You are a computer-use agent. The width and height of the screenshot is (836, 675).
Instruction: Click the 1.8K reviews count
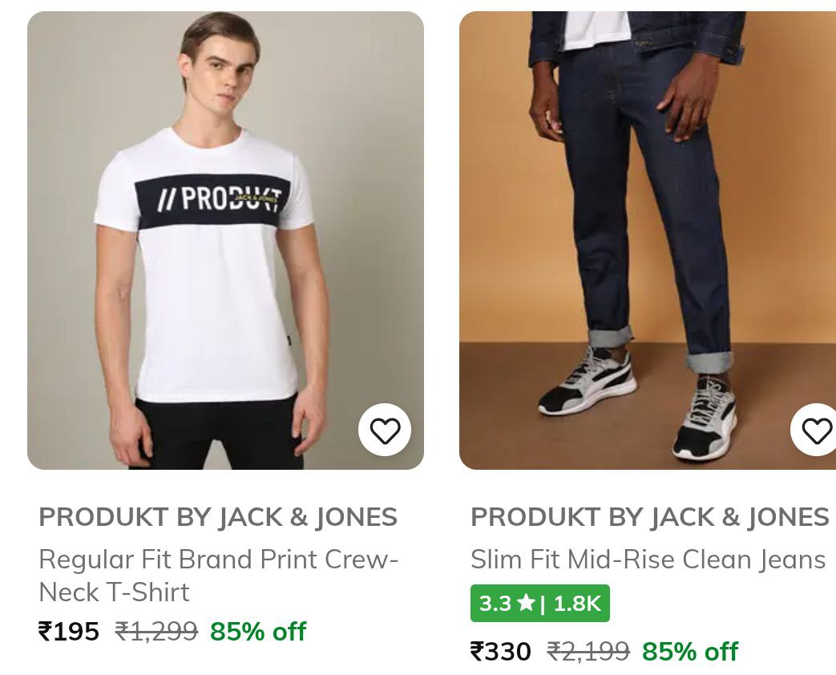(577, 603)
